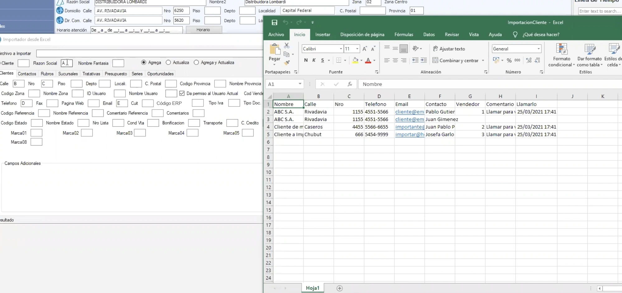Click the Ajustar texto button
This screenshot has height=293, width=622.
(x=449, y=49)
